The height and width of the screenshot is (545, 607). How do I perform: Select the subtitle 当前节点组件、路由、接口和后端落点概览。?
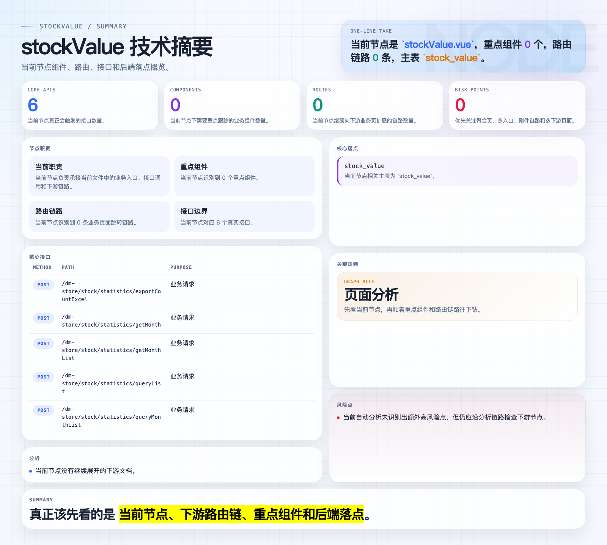click(97, 67)
